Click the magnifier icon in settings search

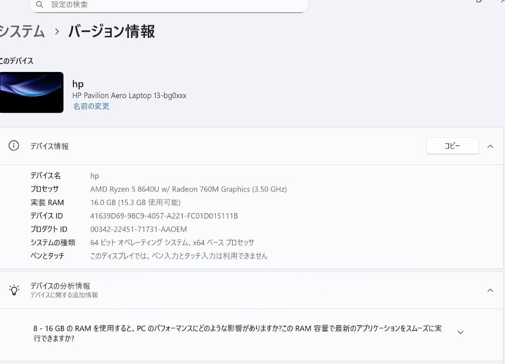40,5
